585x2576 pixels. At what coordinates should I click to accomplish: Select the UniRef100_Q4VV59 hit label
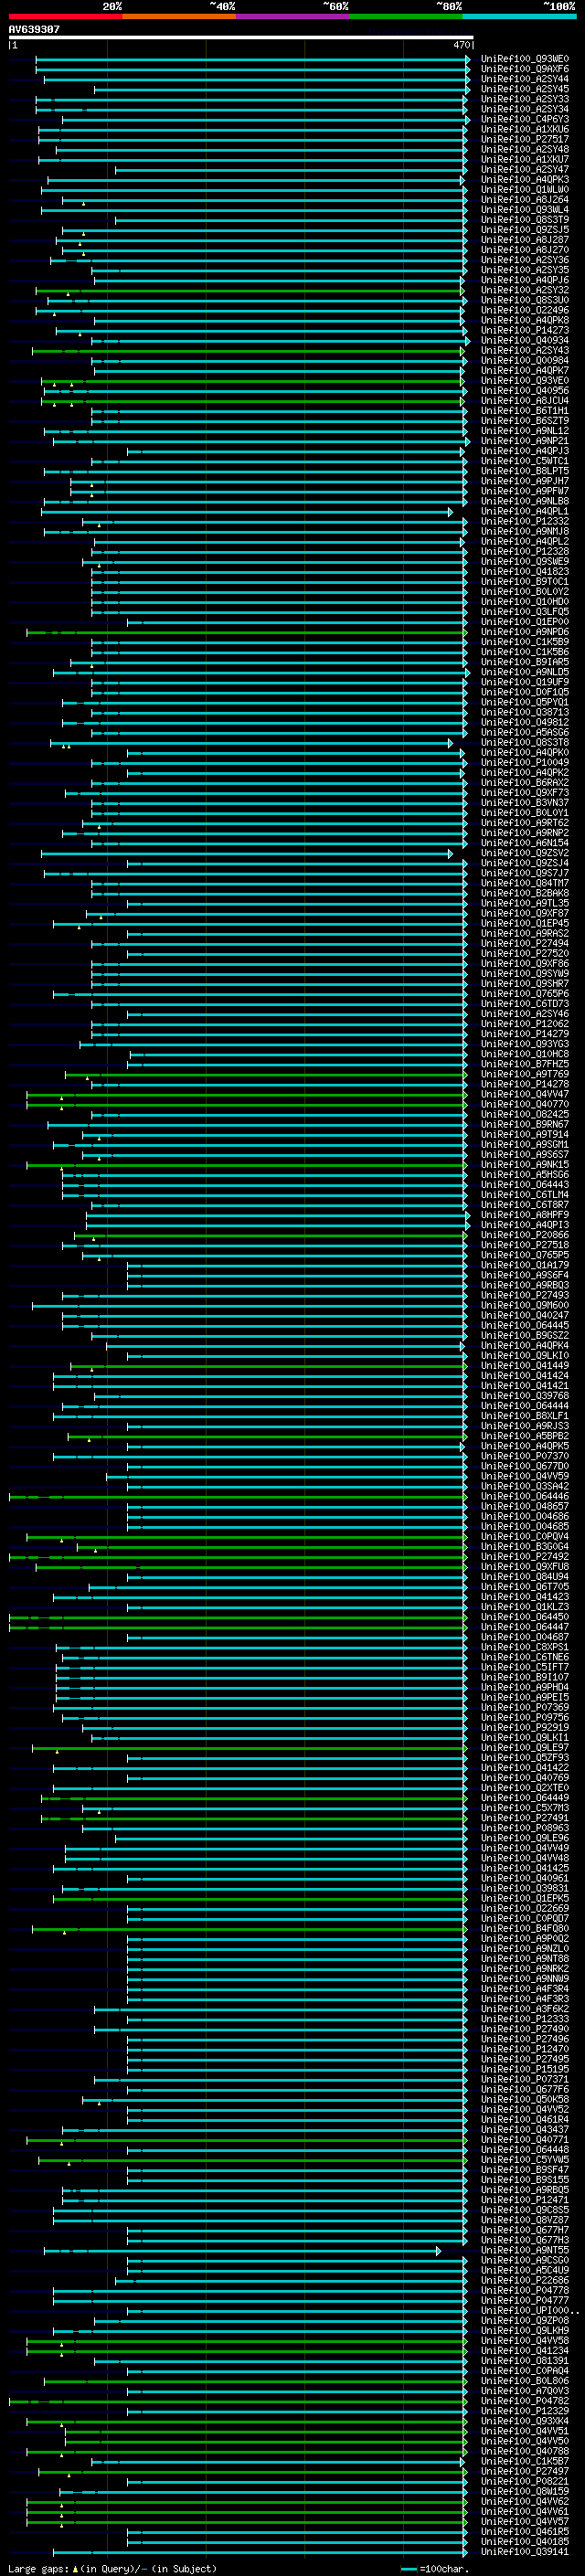coord(525,1476)
